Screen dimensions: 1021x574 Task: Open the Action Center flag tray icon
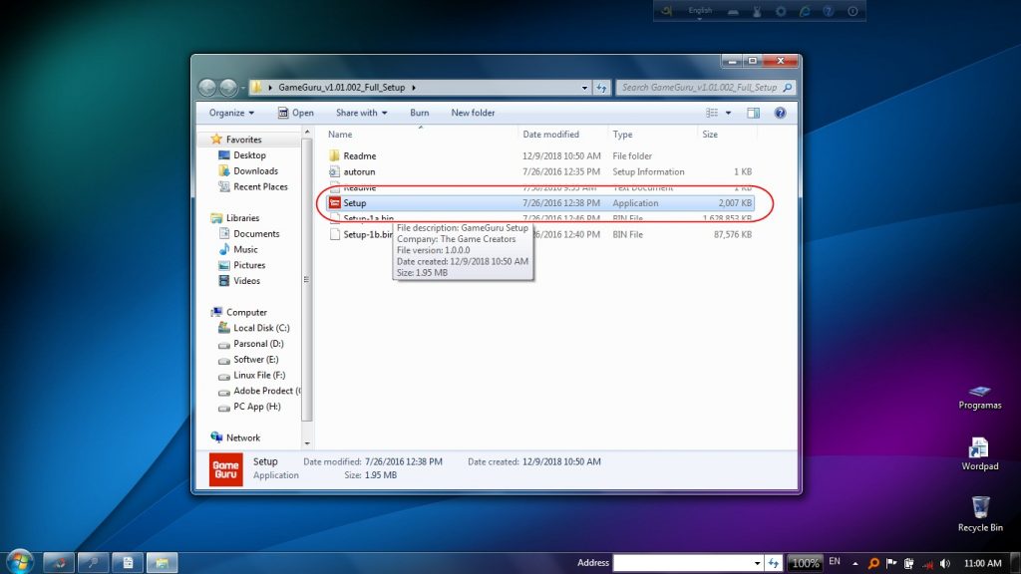click(x=891, y=564)
